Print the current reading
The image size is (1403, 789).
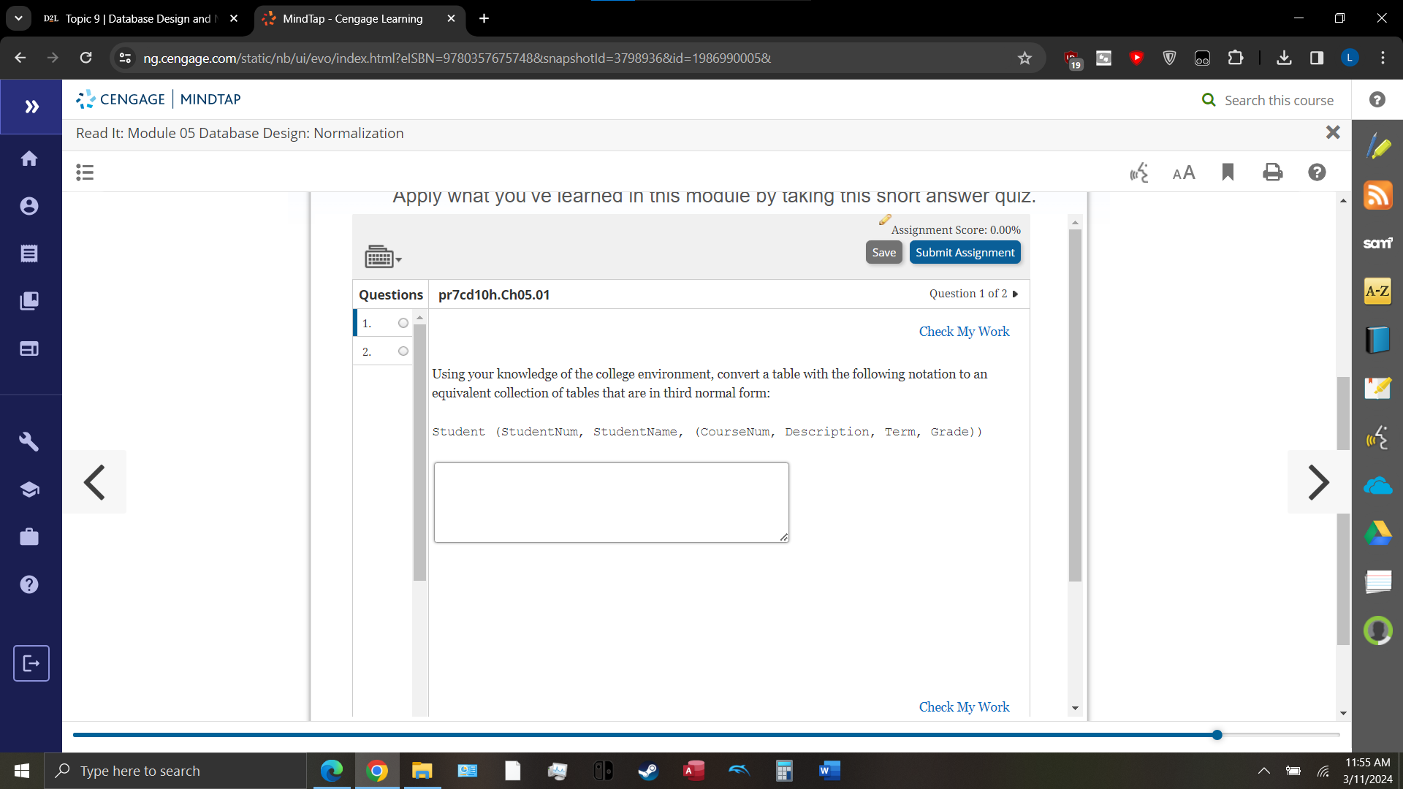coord(1272,172)
